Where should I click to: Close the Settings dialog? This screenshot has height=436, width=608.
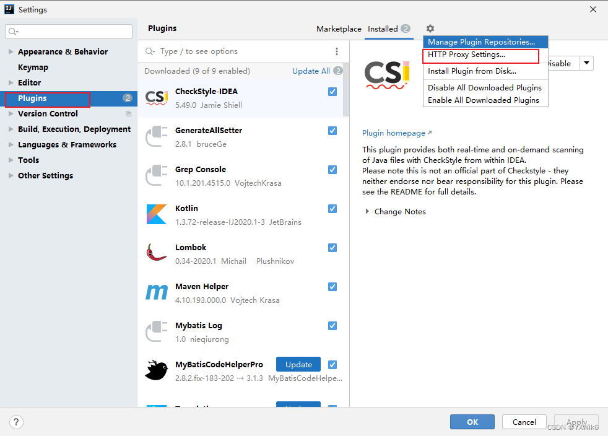tap(593, 9)
